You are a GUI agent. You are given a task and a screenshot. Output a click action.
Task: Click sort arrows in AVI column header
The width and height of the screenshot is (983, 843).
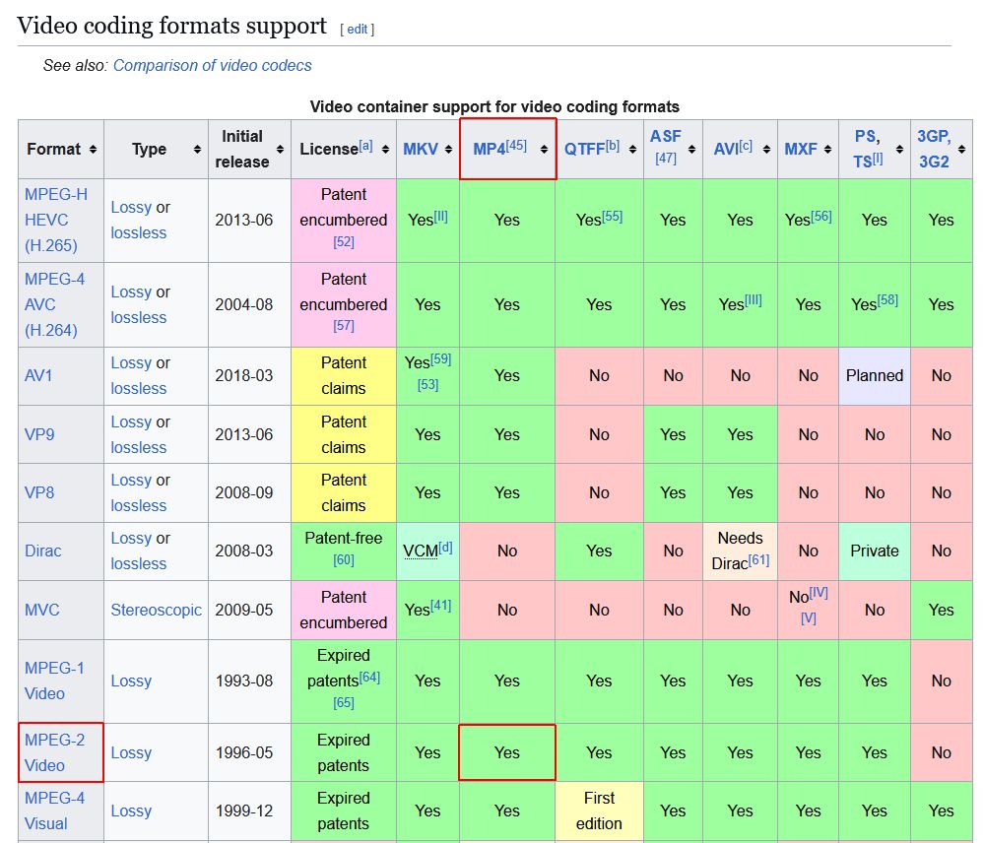tap(765, 150)
